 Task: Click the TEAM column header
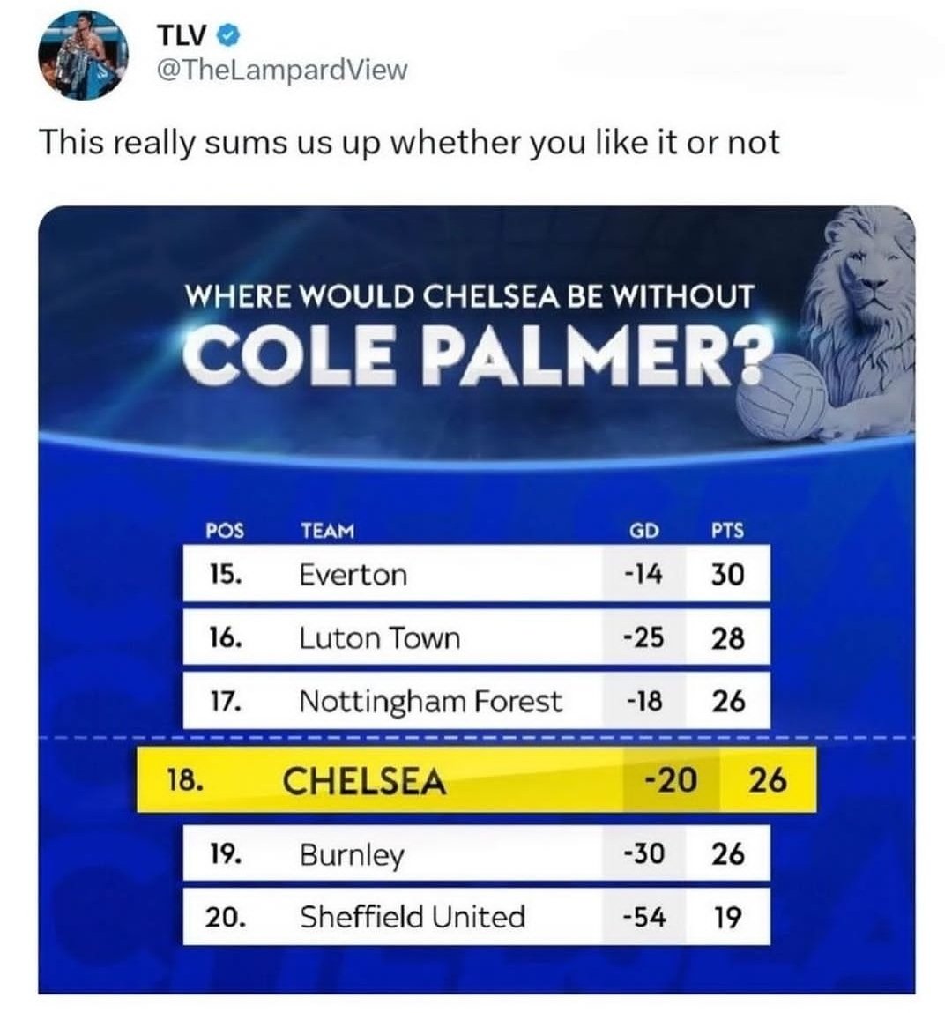coord(328,531)
